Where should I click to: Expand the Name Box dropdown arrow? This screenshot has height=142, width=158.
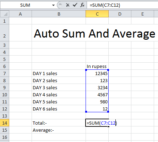click(53, 5)
